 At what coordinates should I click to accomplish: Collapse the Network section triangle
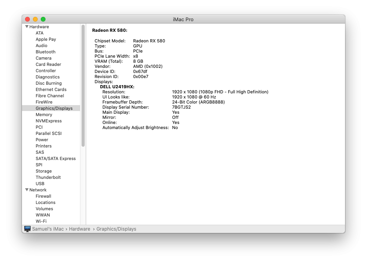tap(27, 190)
